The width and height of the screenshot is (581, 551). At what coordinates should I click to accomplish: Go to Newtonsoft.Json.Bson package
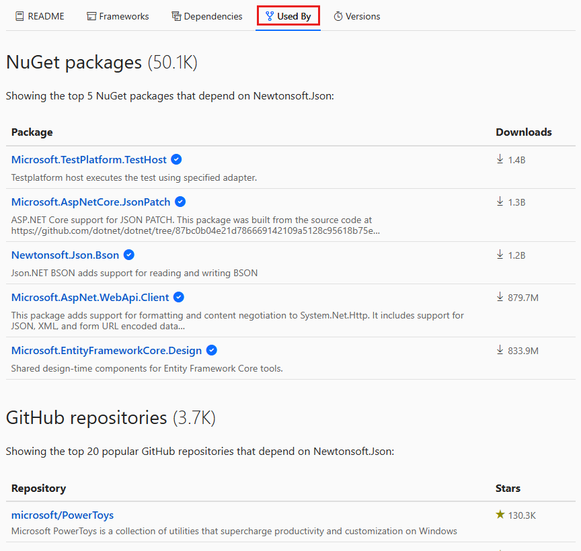click(65, 255)
